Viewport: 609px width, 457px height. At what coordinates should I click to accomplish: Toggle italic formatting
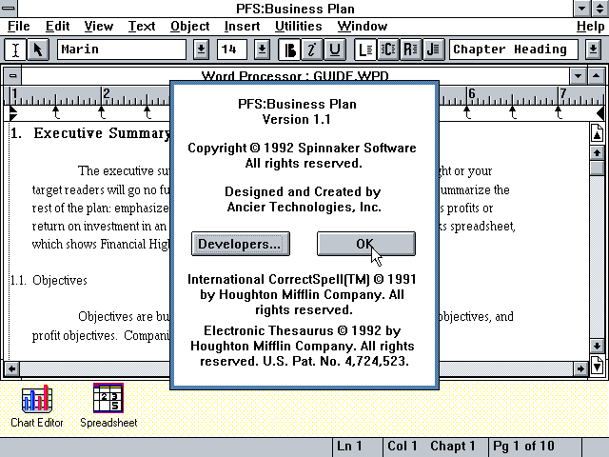pos(312,50)
